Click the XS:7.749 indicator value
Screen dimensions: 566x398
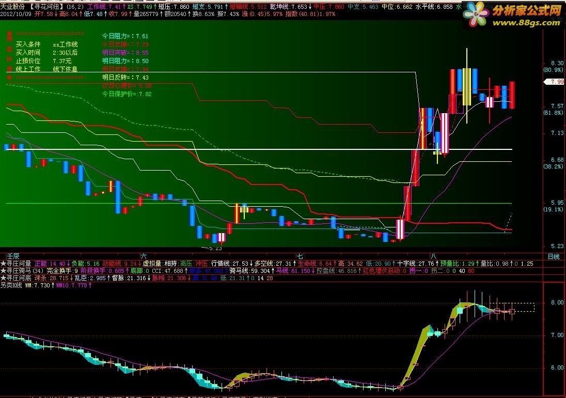coord(142,7)
